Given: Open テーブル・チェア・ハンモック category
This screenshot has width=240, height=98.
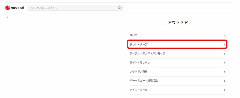Looking at the screenshot, I should [x=177, y=54].
